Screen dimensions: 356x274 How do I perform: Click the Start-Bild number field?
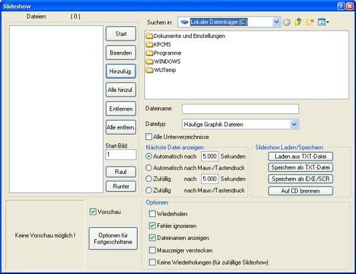pyautogui.click(x=121, y=155)
